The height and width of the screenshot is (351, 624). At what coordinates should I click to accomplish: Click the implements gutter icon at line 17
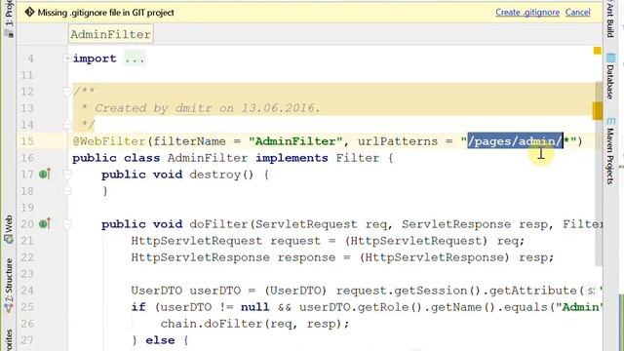tap(45, 174)
